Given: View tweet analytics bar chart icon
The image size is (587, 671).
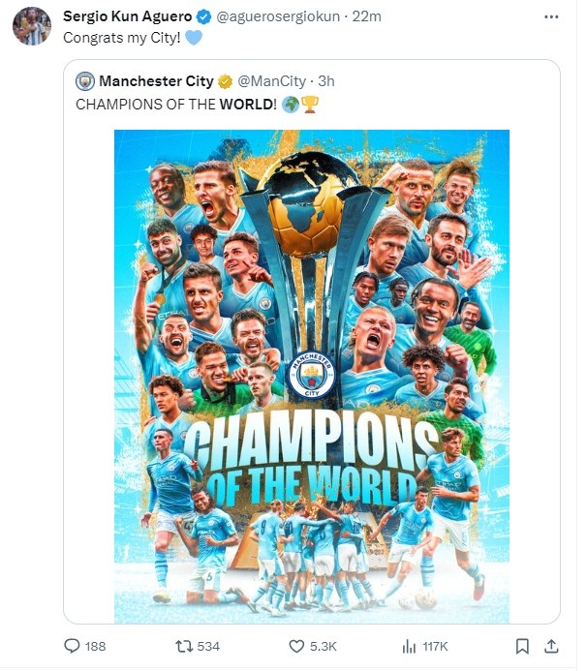Looking at the screenshot, I should tap(408, 646).
